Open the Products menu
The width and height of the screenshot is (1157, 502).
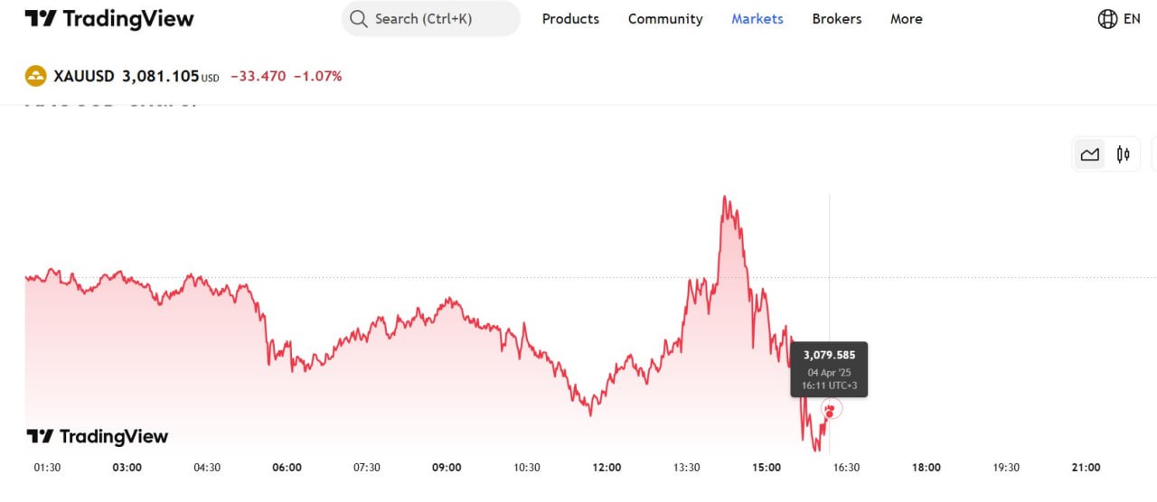[570, 19]
